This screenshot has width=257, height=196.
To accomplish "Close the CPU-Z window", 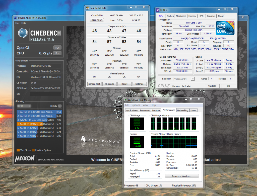I will pos(232,9).
